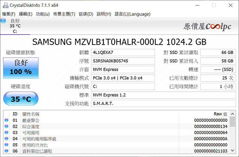
Task: Click raw value 0000000000134
Action: (x=211, y=126)
